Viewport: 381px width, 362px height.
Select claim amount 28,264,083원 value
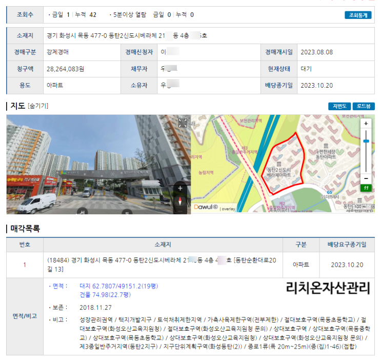tap(65, 69)
